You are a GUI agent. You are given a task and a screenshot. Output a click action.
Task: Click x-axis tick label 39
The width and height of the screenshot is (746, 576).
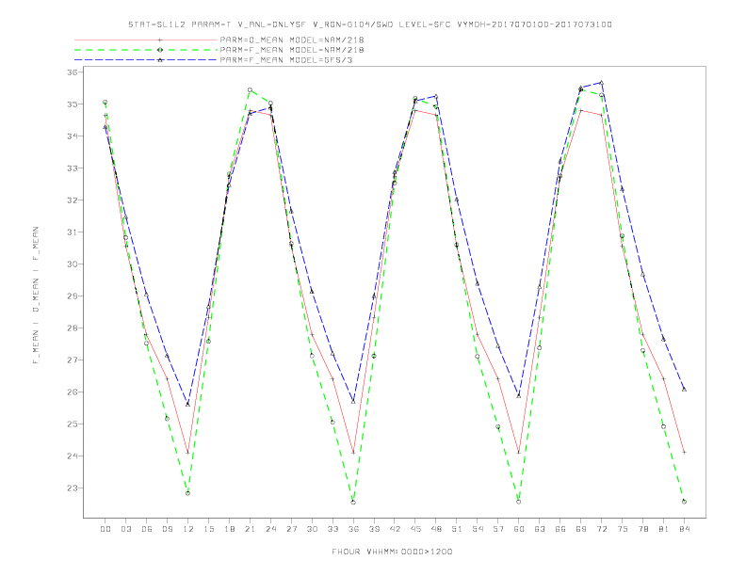[375, 529]
